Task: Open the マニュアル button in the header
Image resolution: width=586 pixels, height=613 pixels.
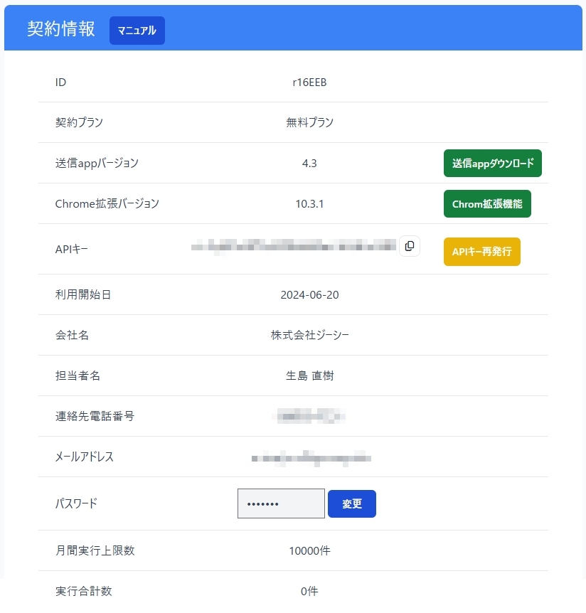Action: point(137,31)
